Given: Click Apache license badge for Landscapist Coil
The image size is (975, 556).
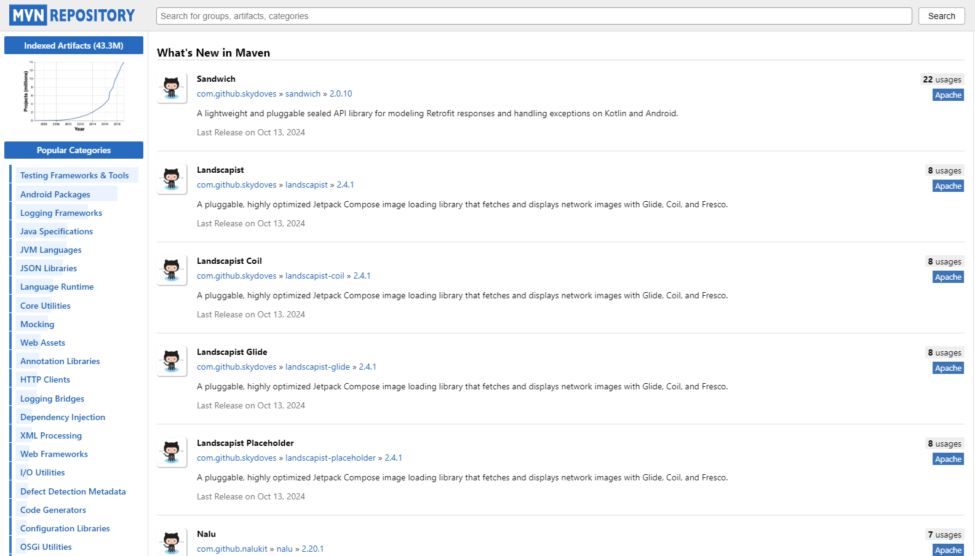Looking at the screenshot, I should point(948,277).
